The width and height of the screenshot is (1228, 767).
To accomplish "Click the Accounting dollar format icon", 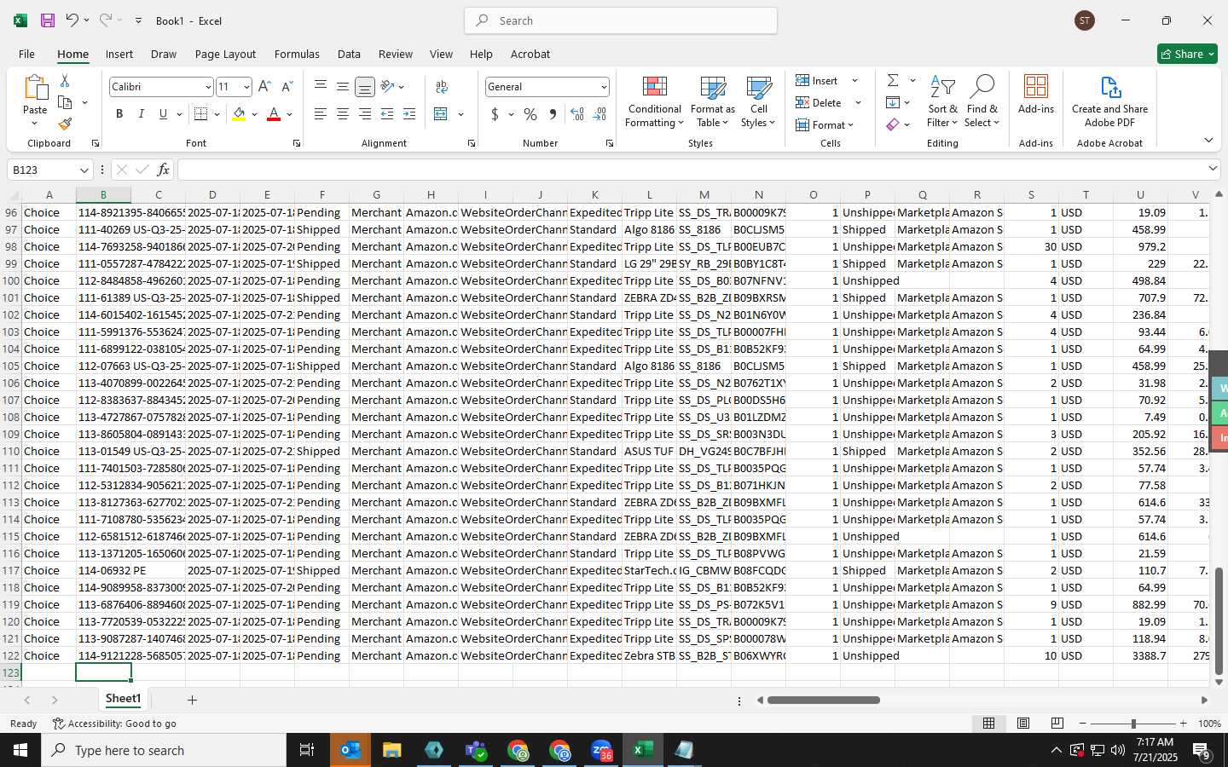I will pos(495,114).
